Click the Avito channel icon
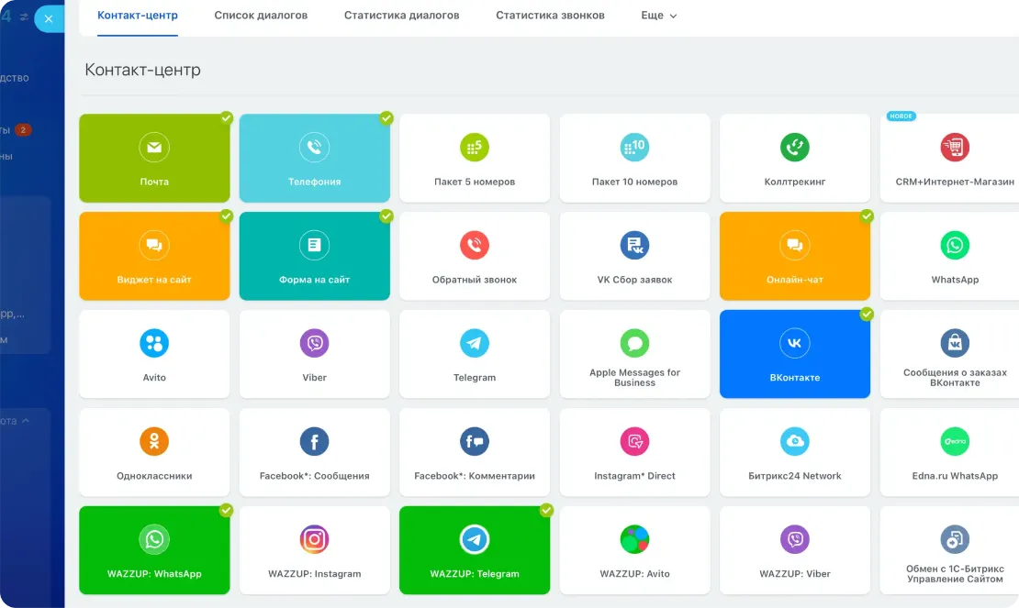Screen dimensions: 1019x608 point(154,343)
